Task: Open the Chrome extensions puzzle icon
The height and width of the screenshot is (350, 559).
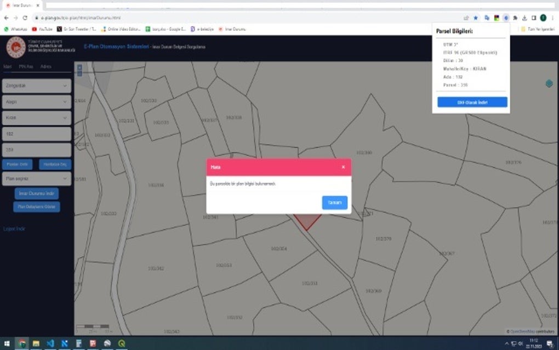Action: [x=515, y=17]
